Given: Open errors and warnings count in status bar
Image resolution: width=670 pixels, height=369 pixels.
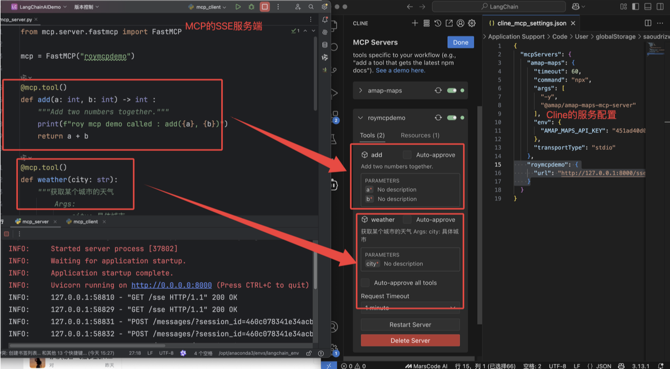Looking at the screenshot, I should (x=353, y=366).
